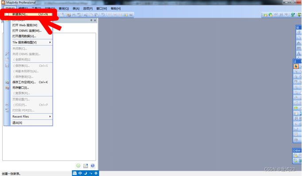Pin the left docked panel
The width and height of the screenshot is (302, 176).
coord(91,20)
